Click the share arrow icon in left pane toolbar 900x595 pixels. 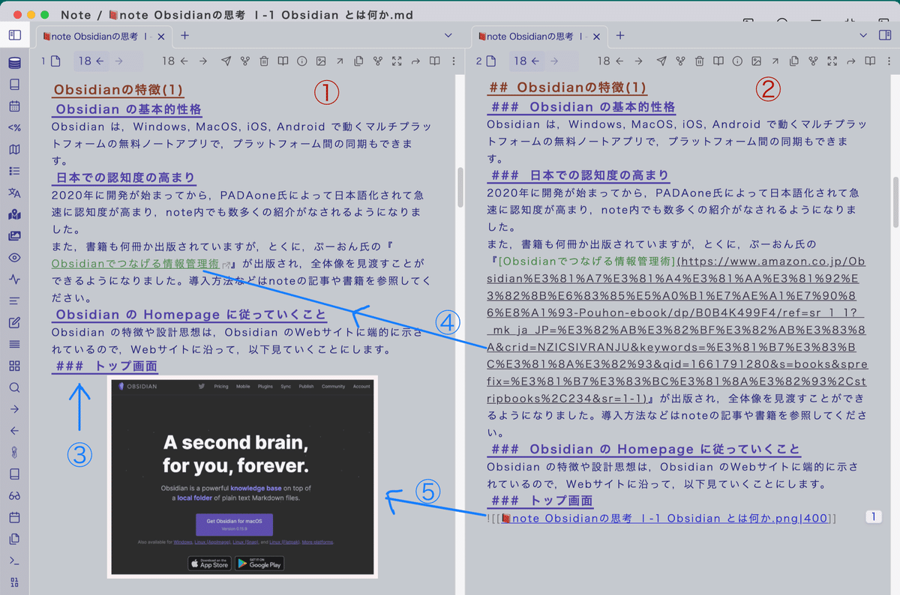(415, 61)
